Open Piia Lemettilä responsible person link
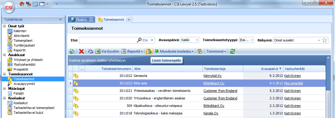Image resolution: width=335 pixels, height=118 pixels. [x=293, y=83]
